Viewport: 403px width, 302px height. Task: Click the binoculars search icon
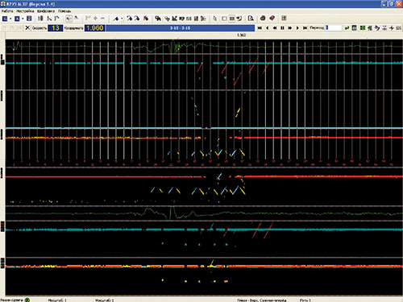[x=158, y=19]
